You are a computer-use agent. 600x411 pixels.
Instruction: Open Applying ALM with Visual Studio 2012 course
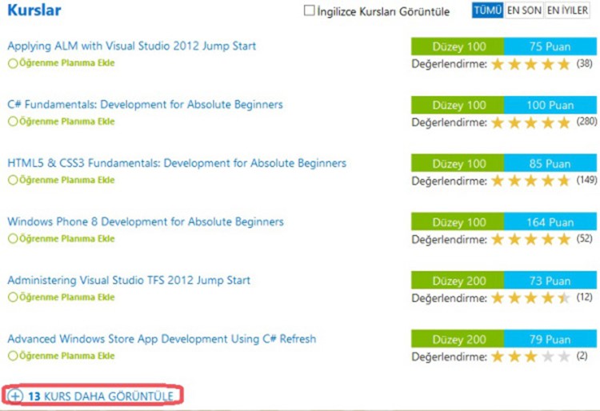pyautogui.click(x=132, y=46)
